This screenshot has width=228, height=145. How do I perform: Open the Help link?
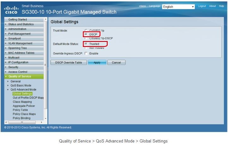pyautogui.click(x=221, y=6)
